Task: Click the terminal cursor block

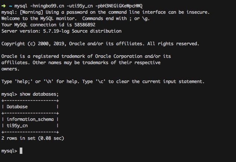Action: coord(21,151)
